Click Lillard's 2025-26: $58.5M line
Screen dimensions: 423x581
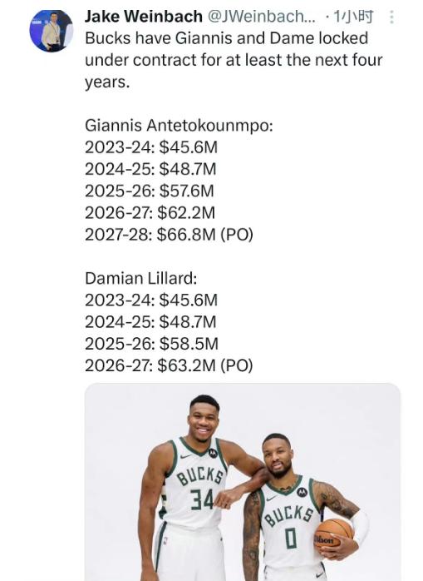(x=151, y=344)
